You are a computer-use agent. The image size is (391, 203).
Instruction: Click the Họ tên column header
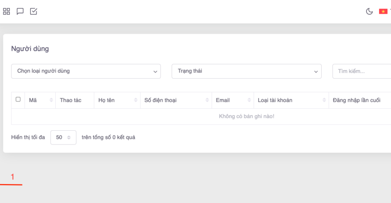coord(107,100)
